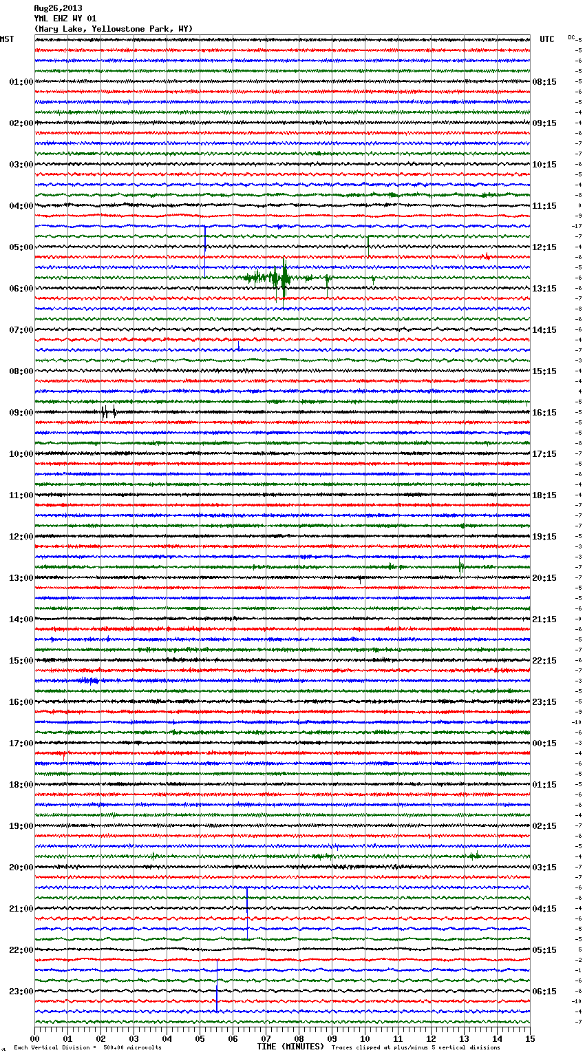Select minute tick label 05 on axis
The image size is (585, 1057).
point(200,1038)
